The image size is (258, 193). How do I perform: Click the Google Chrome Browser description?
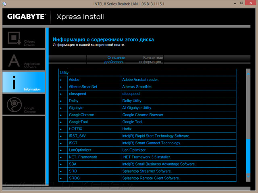coord(143,115)
